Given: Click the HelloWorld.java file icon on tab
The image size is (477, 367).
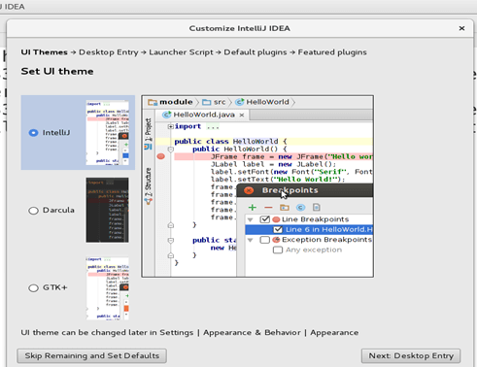Looking at the screenshot, I should [x=166, y=115].
